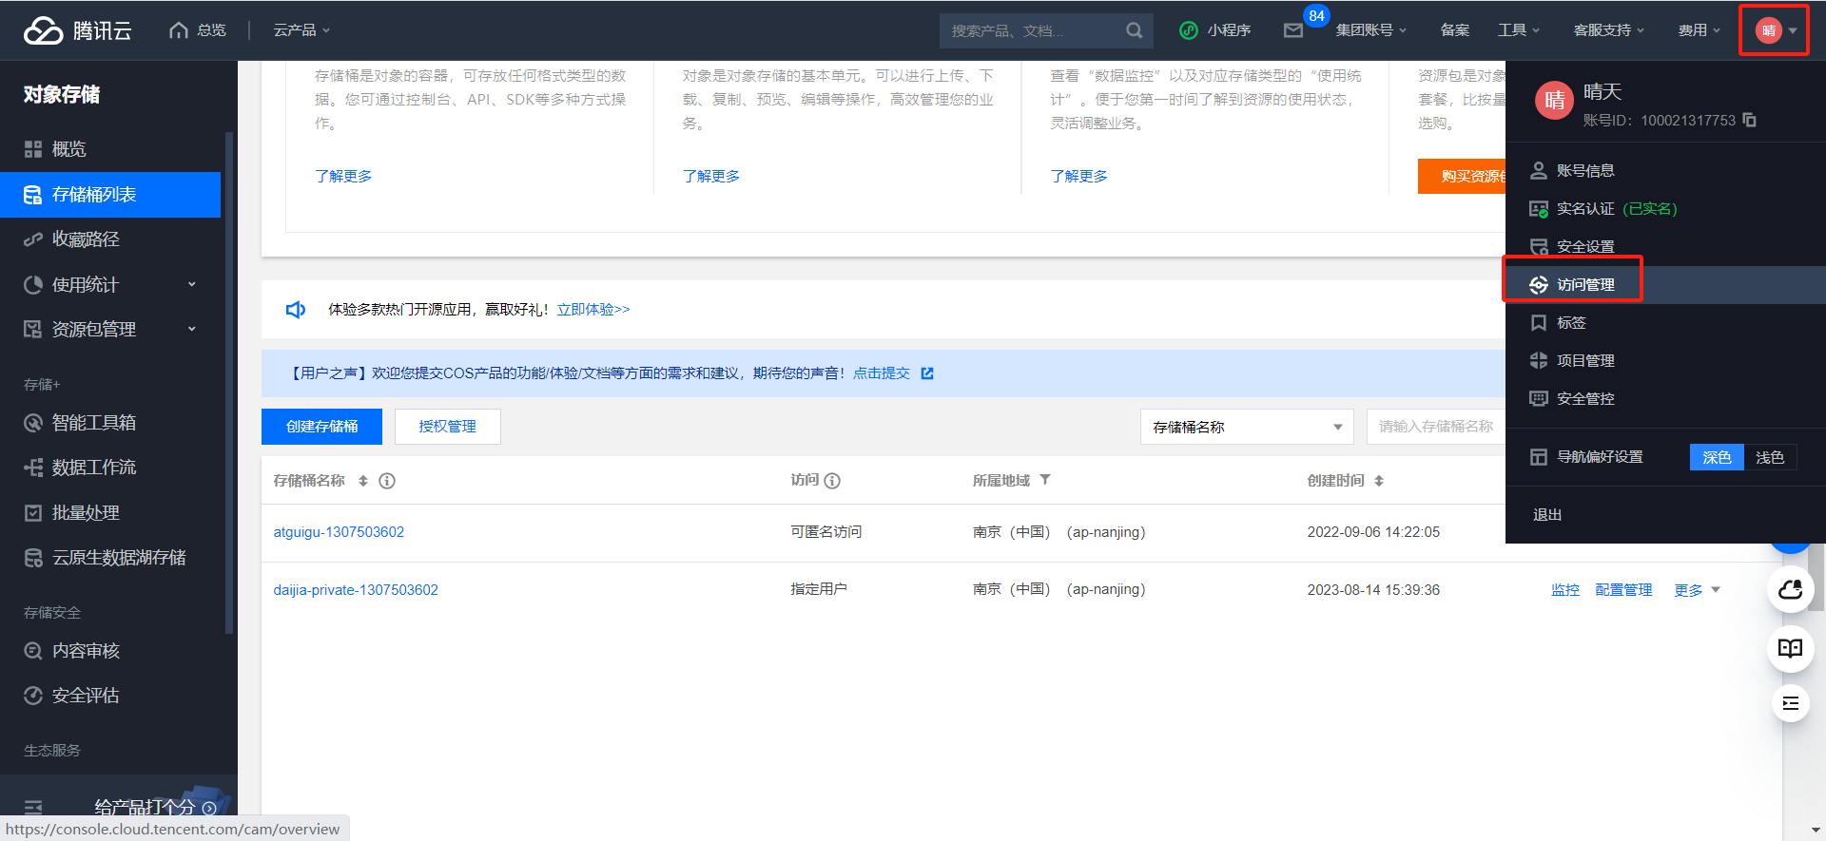Viewport: 1826px width, 841px height.
Task: Select 访问管理 in the account menu
Action: 1585,284
